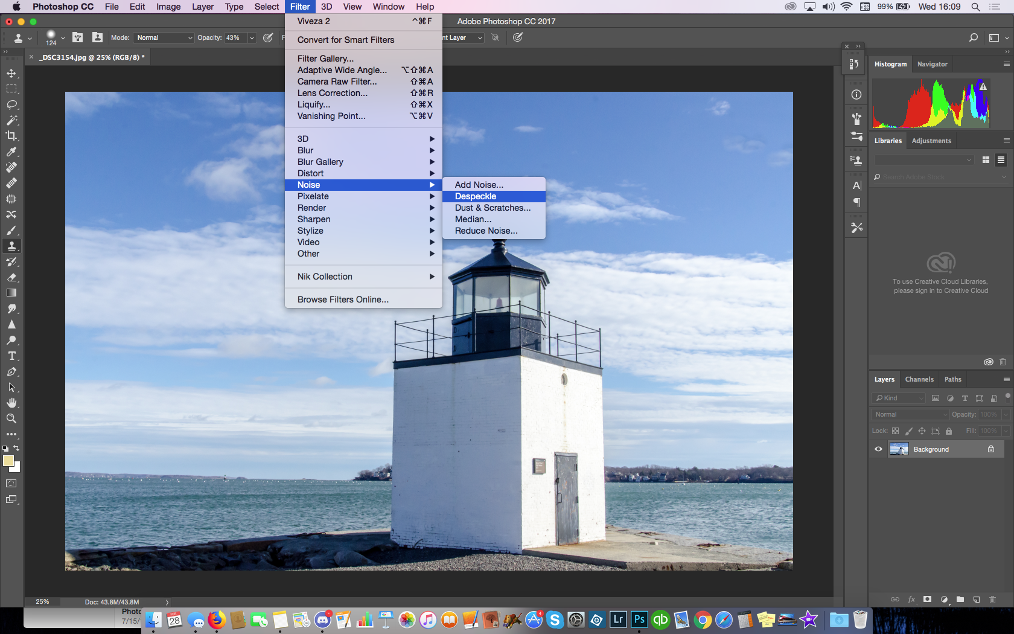This screenshot has width=1014, height=634.
Task: Open Spotlight search in menu bar
Action: coord(975,7)
